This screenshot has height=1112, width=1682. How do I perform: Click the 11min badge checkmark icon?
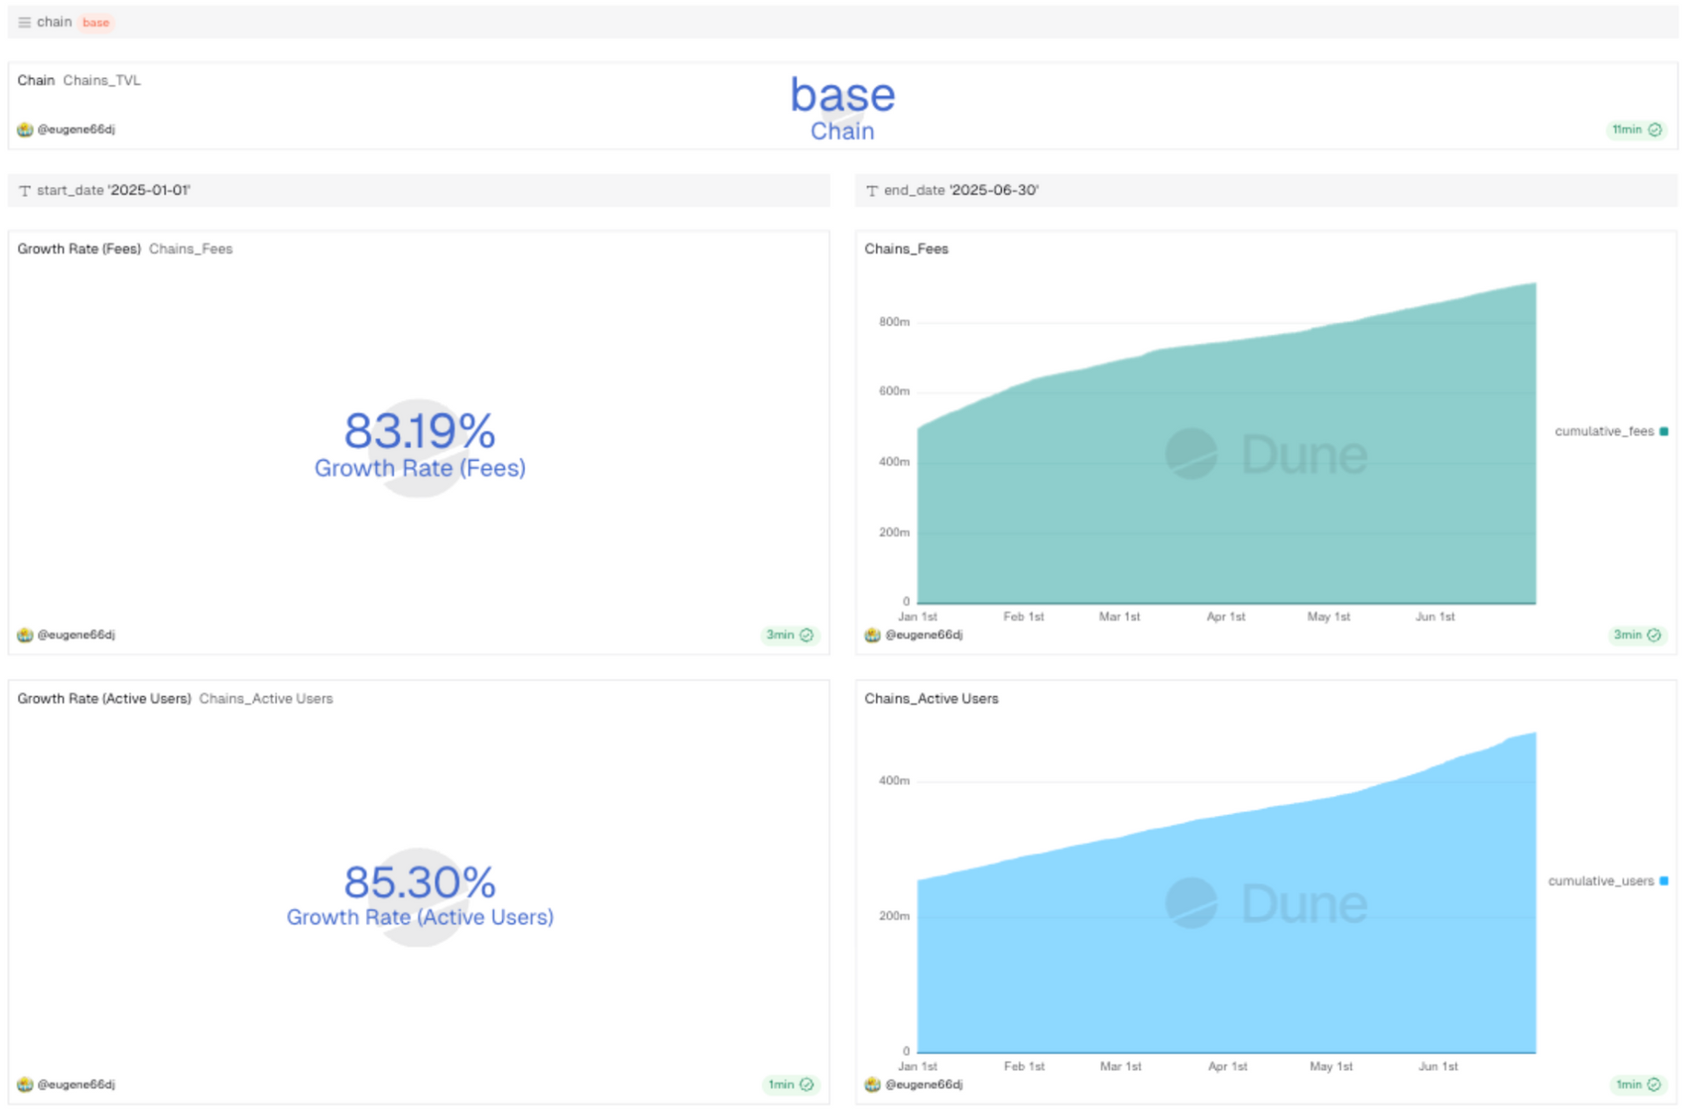(x=1655, y=130)
